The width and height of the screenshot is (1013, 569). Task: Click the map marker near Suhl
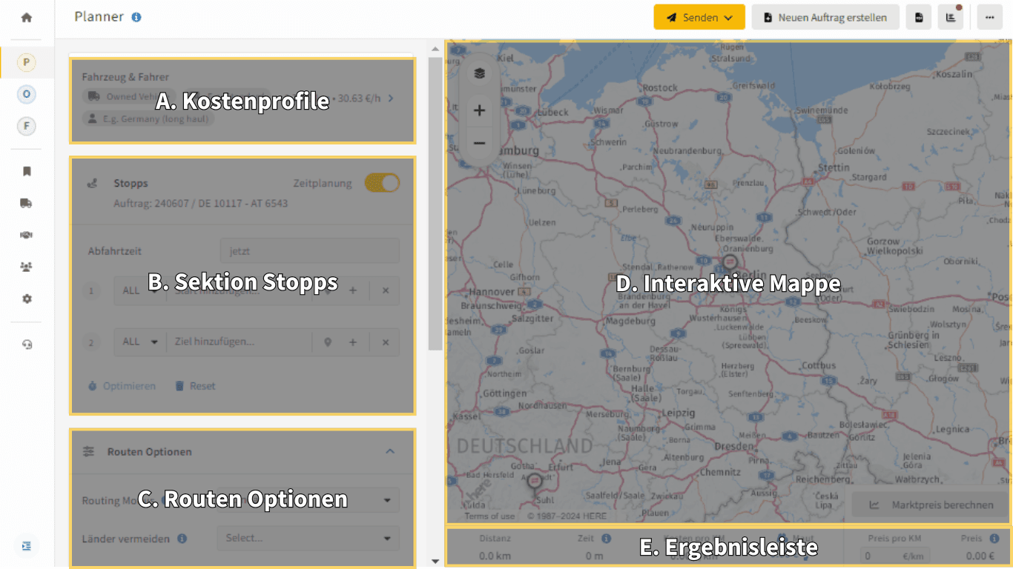point(534,482)
